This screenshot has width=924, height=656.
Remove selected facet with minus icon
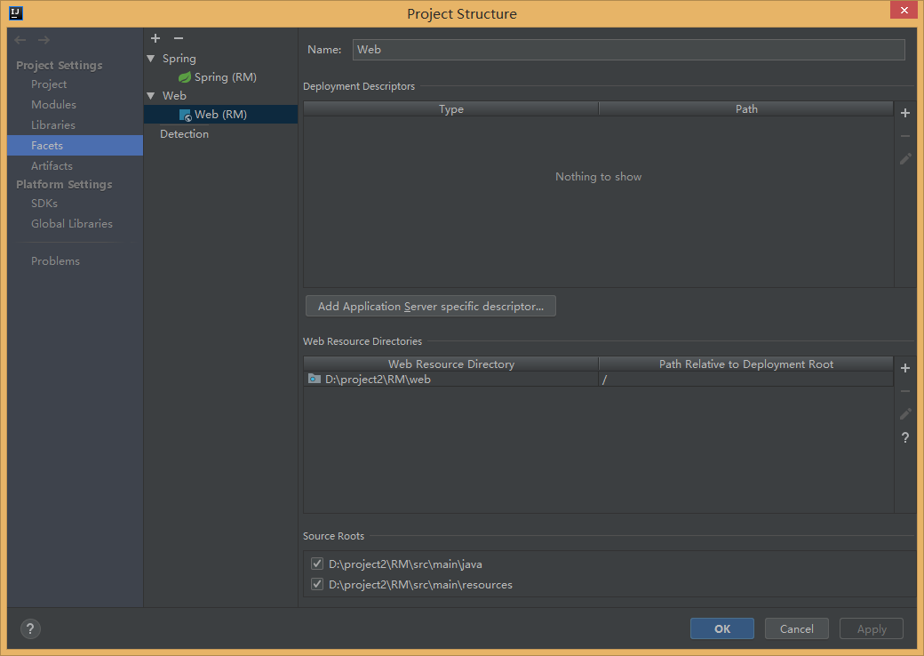(x=179, y=38)
